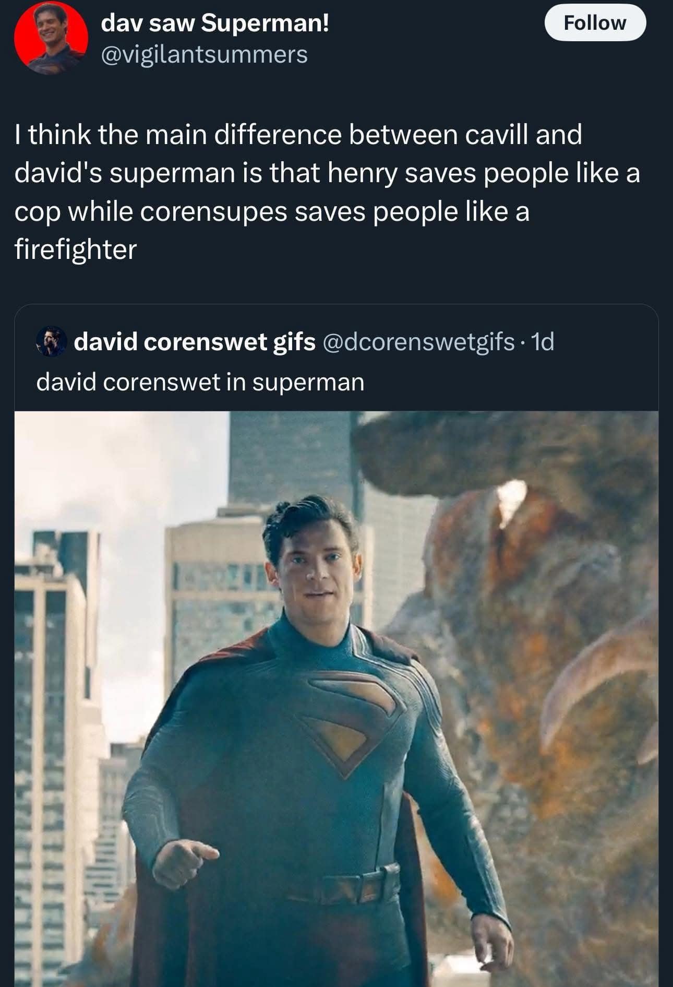Click the david corenswet gifs avatar
673x987 pixels.
51,342
